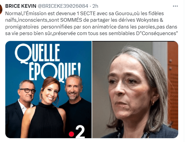This screenshot has height=142, width=185.
Task: Open the Quelle Époque poster image
Action: [x=48, y=89]
